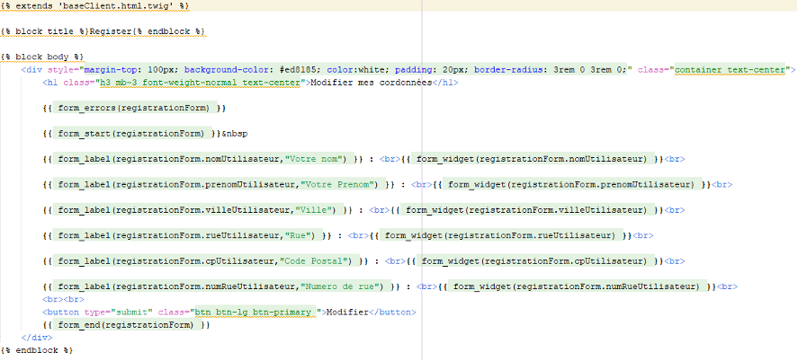
Task: Click the 'Modifier' button label text
Action: coord(347,312)
